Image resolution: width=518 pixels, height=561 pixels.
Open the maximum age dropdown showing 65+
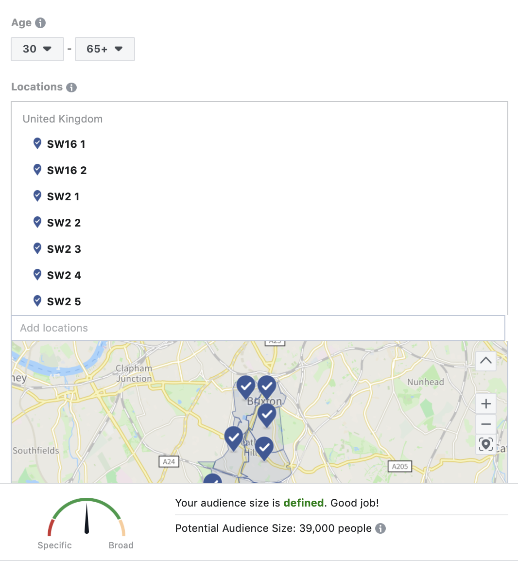pos(105,49)
